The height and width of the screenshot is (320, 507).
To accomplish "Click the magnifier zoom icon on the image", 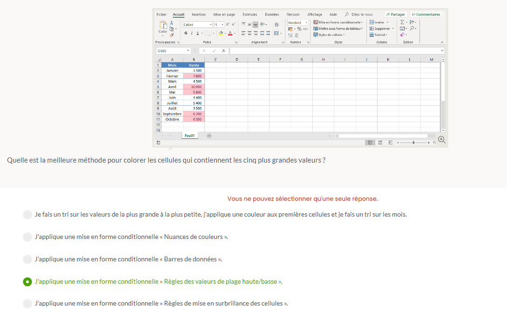I will click(x=441, y=140).
